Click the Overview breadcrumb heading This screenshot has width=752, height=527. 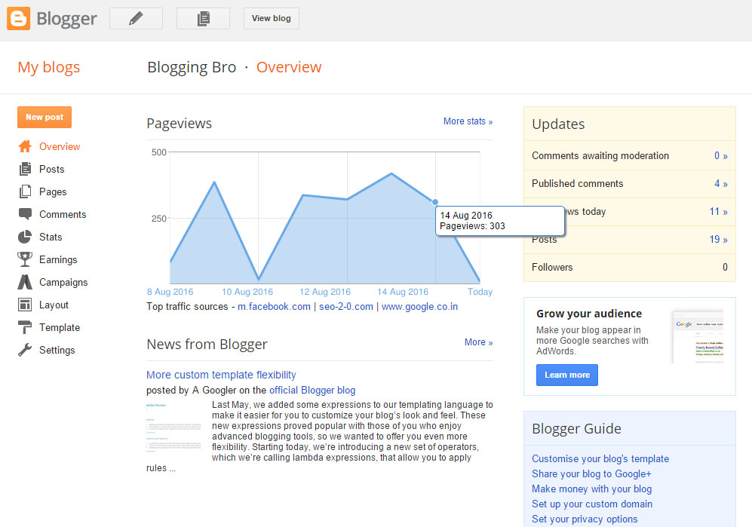(289, 67)
